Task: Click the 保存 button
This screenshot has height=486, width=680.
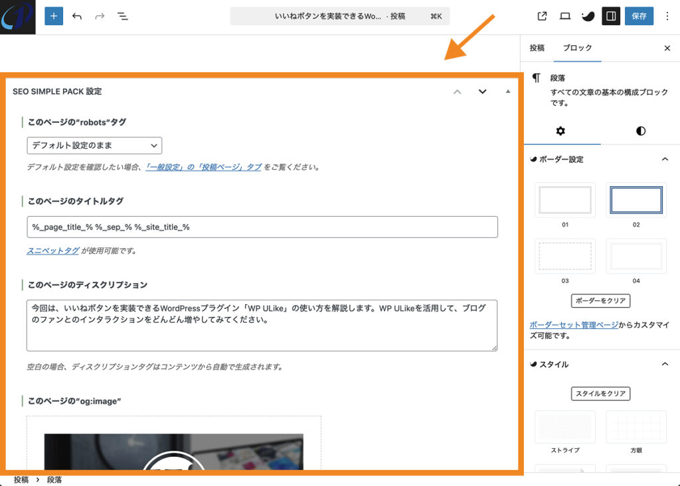Action: tap(639, 16)
